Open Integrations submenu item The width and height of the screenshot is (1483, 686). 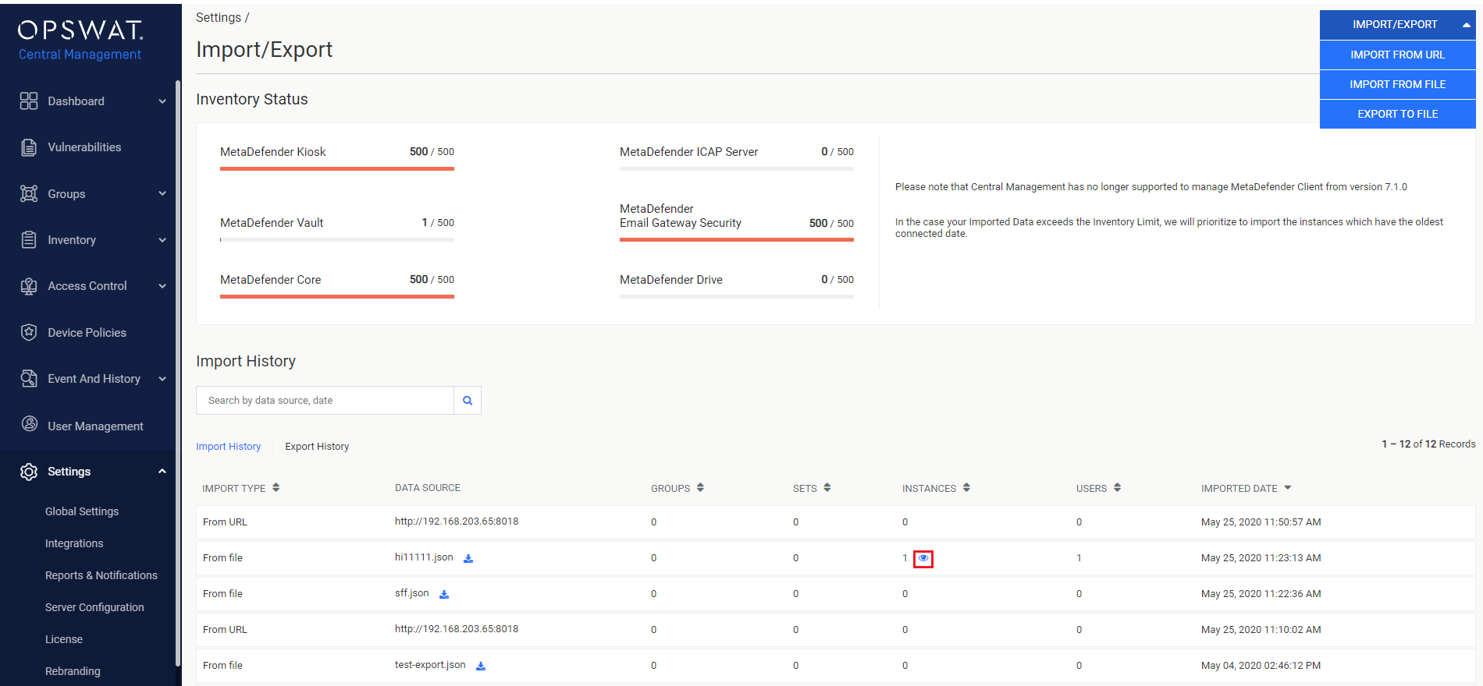pos(74,543)
